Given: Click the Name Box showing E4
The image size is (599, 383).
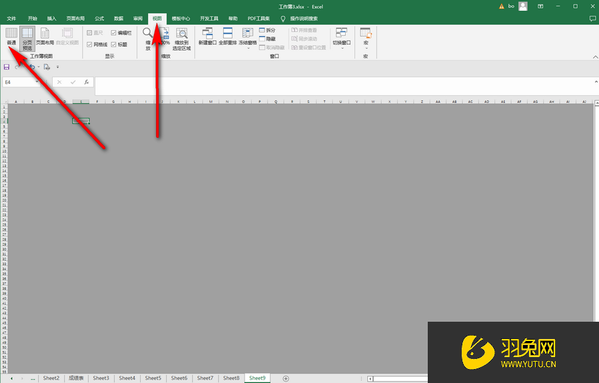Looking at the screenshot, I should click(x=20, y=82).
